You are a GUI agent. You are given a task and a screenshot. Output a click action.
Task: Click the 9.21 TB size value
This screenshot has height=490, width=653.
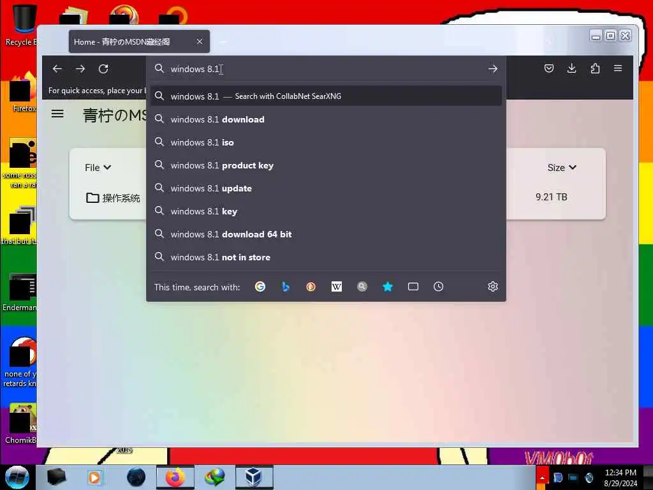pos(552,197)
